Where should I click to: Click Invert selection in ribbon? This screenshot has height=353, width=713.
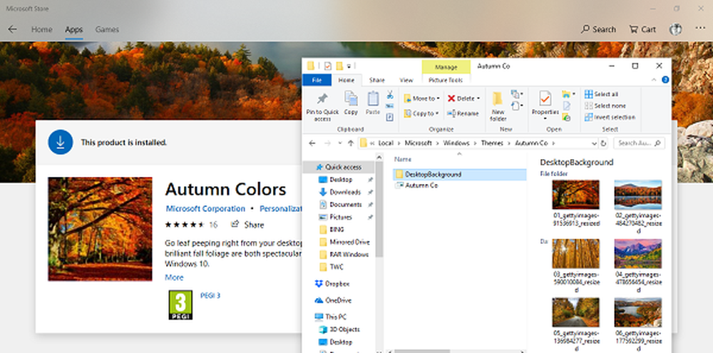pos(610,117)
